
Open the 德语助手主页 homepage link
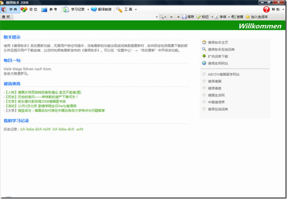click(x=221, y=42)
